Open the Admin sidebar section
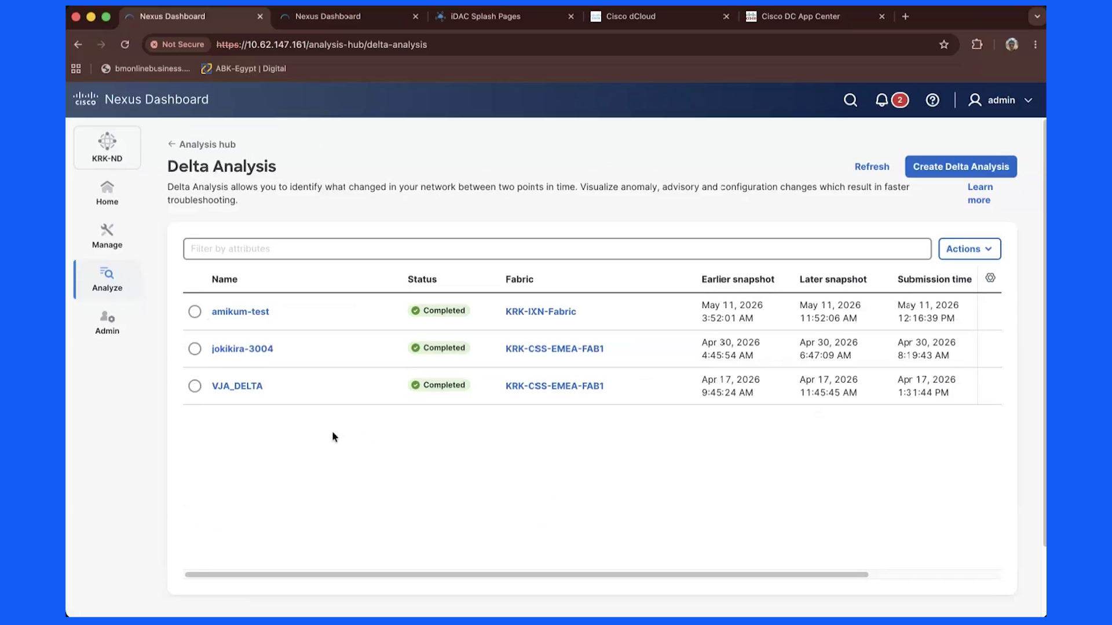The image size is (1112, 625). [x=107, y=322]
